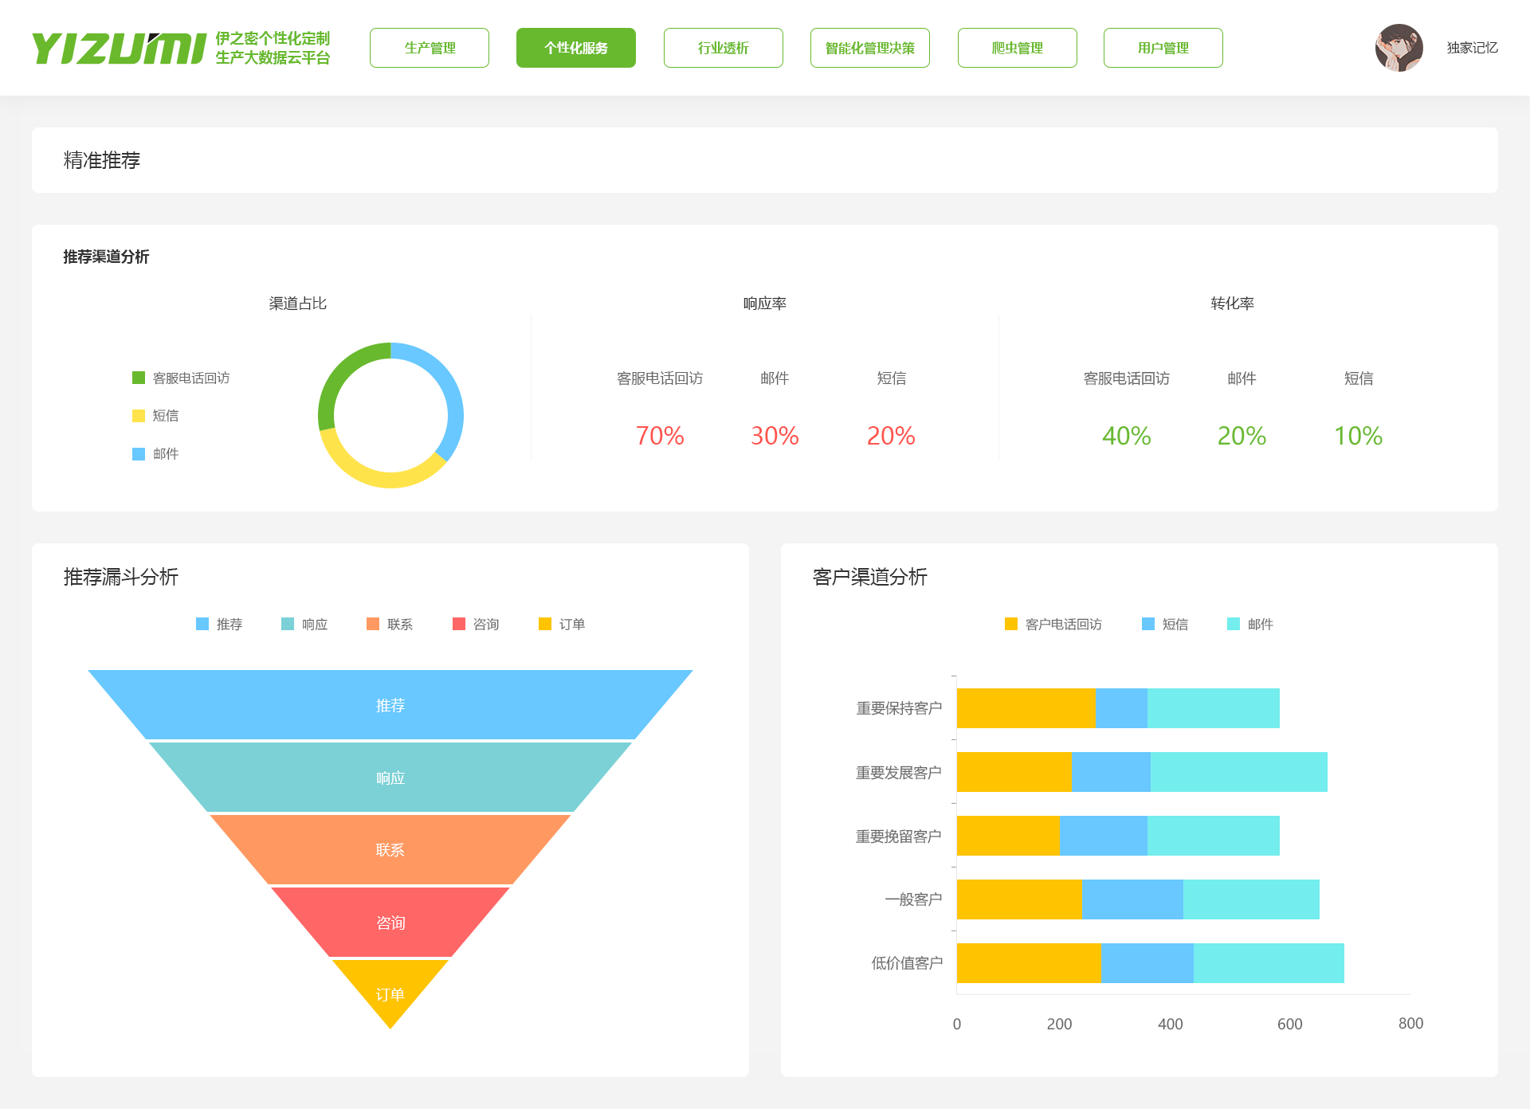Toggle 客服电话回访 green legend swatch

point(139,378)
